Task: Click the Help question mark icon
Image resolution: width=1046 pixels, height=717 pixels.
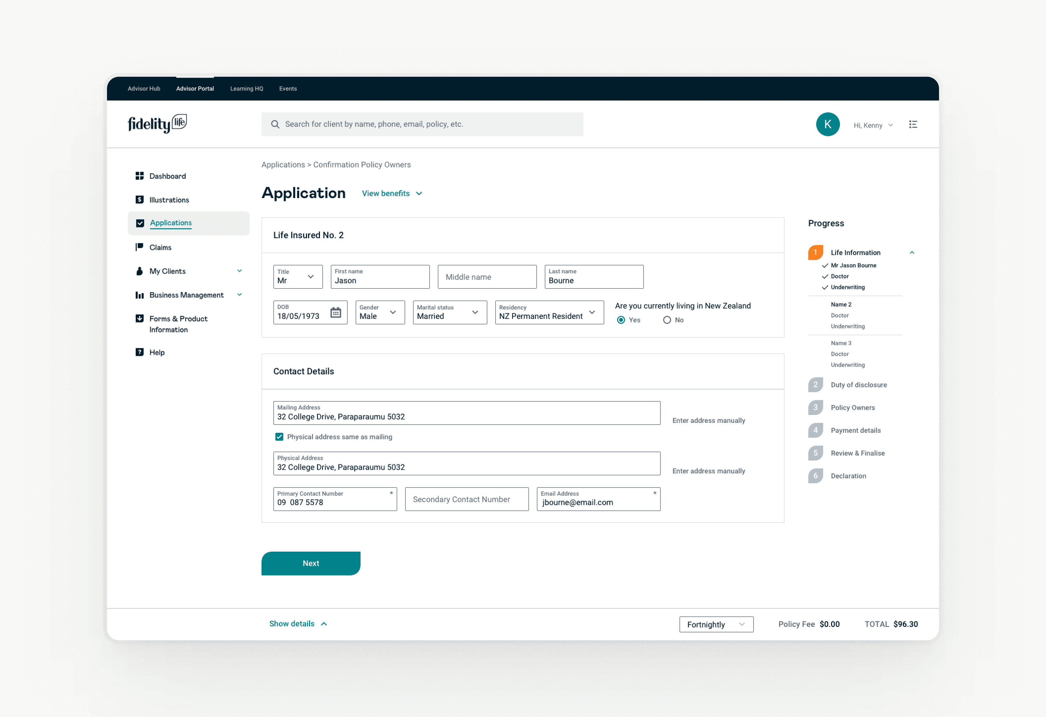Action: [140, 352]
